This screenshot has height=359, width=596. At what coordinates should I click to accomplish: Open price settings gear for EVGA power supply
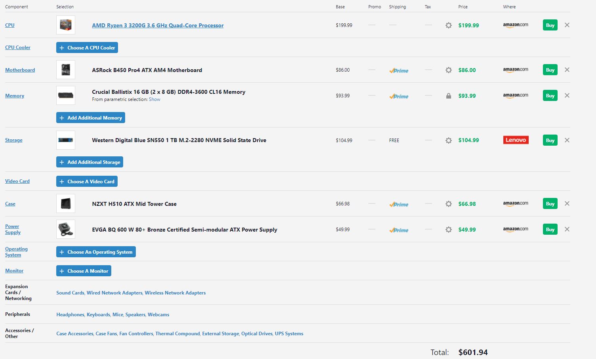448,230
